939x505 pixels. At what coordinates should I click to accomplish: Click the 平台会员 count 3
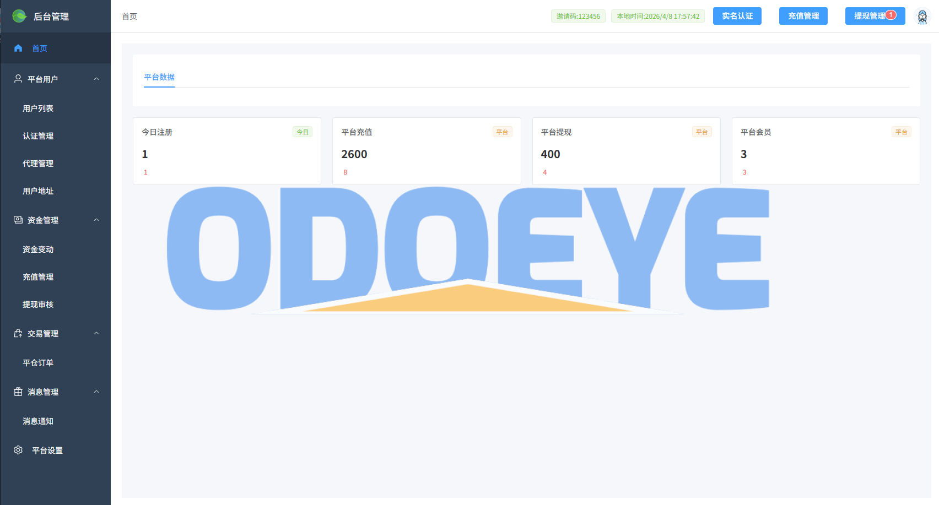743,154
